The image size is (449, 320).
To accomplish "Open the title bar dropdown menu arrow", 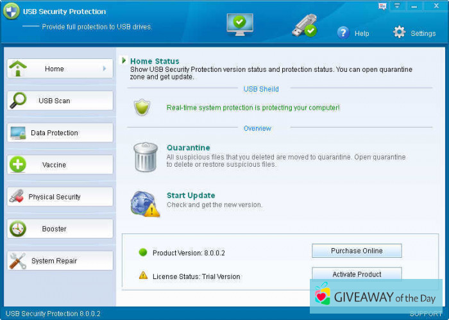I will click(x=397, y=6).
